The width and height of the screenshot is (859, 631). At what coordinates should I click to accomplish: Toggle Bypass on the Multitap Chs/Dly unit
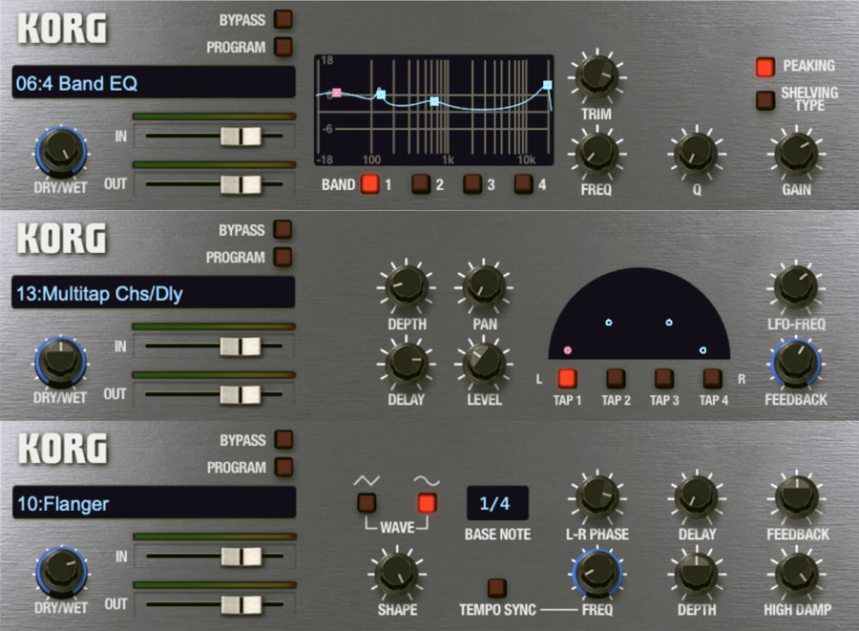283,229
